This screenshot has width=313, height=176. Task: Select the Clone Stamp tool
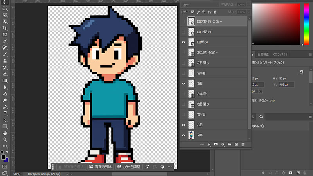pos(5,61)
